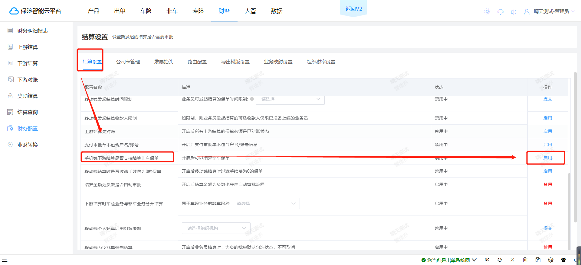
Task: Click the trash bin icon in status bar
Action: tap(525, 260)
